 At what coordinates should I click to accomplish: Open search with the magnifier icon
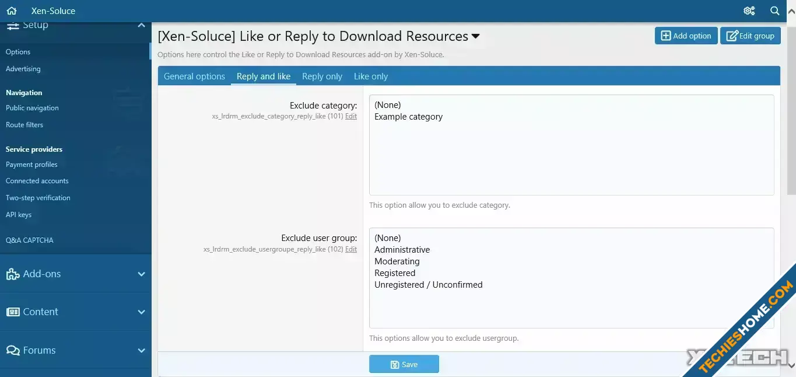(775, 11)
